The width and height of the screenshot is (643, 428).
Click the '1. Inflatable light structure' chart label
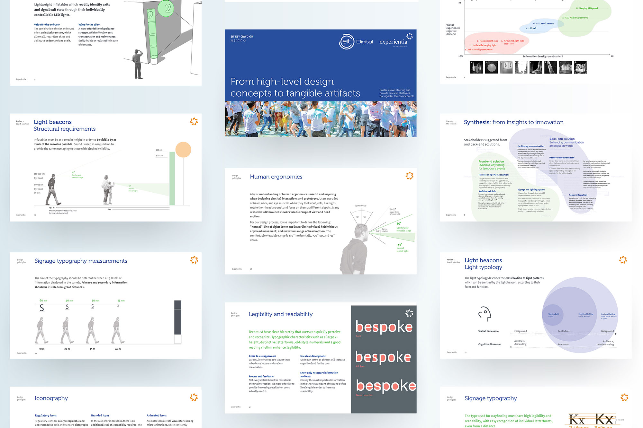point(478,49)
